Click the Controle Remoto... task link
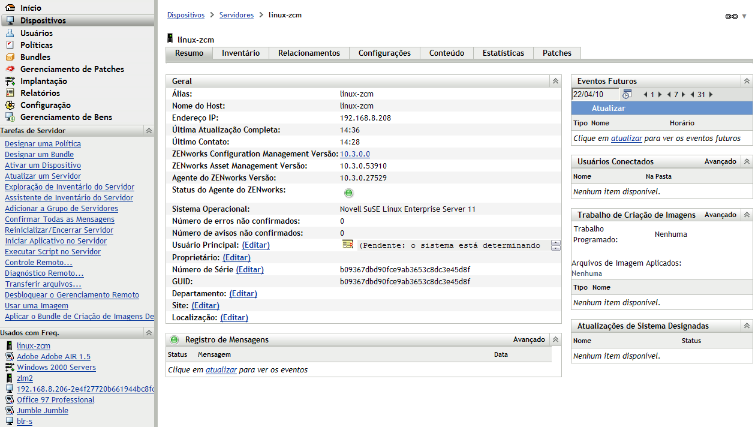 pos(38,262)
